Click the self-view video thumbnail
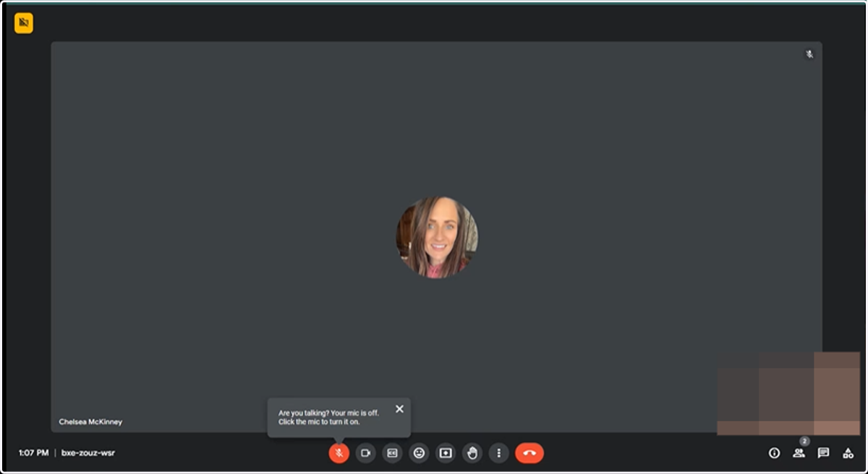Viewport: 868px width, 474px height. click(788, 394)
